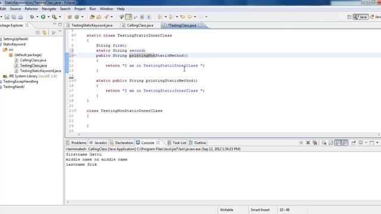Viewport: 381px width, 214px height.
Task: Open the Declaration view tab
Action: coord(121,143)
